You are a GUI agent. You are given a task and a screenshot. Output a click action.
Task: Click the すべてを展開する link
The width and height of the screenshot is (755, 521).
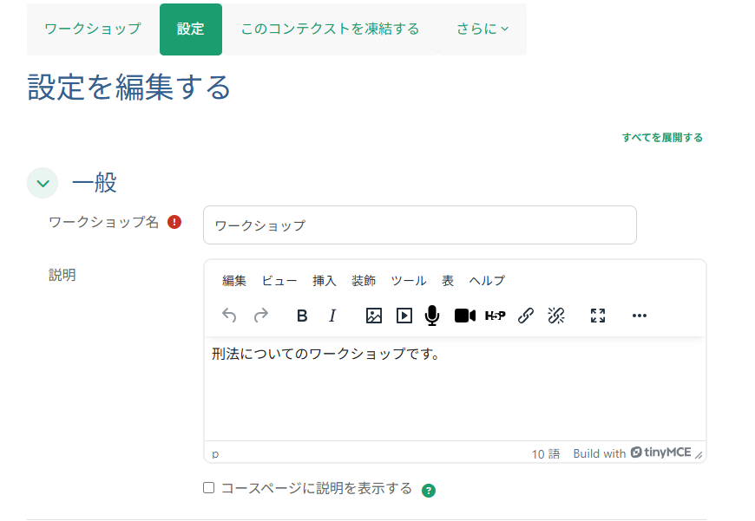[662, 136]
